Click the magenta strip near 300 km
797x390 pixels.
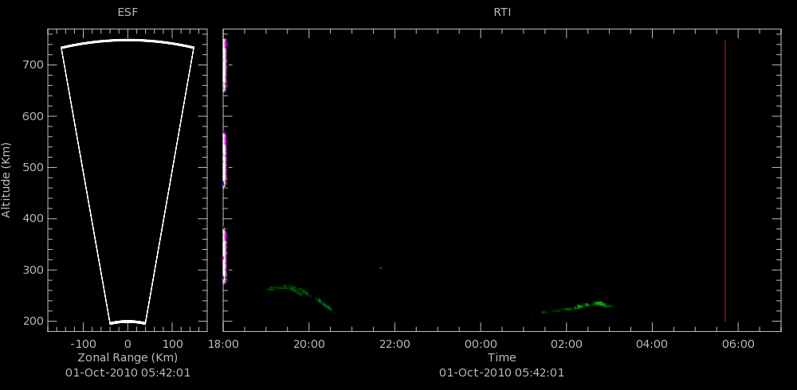tap(225, 255)
